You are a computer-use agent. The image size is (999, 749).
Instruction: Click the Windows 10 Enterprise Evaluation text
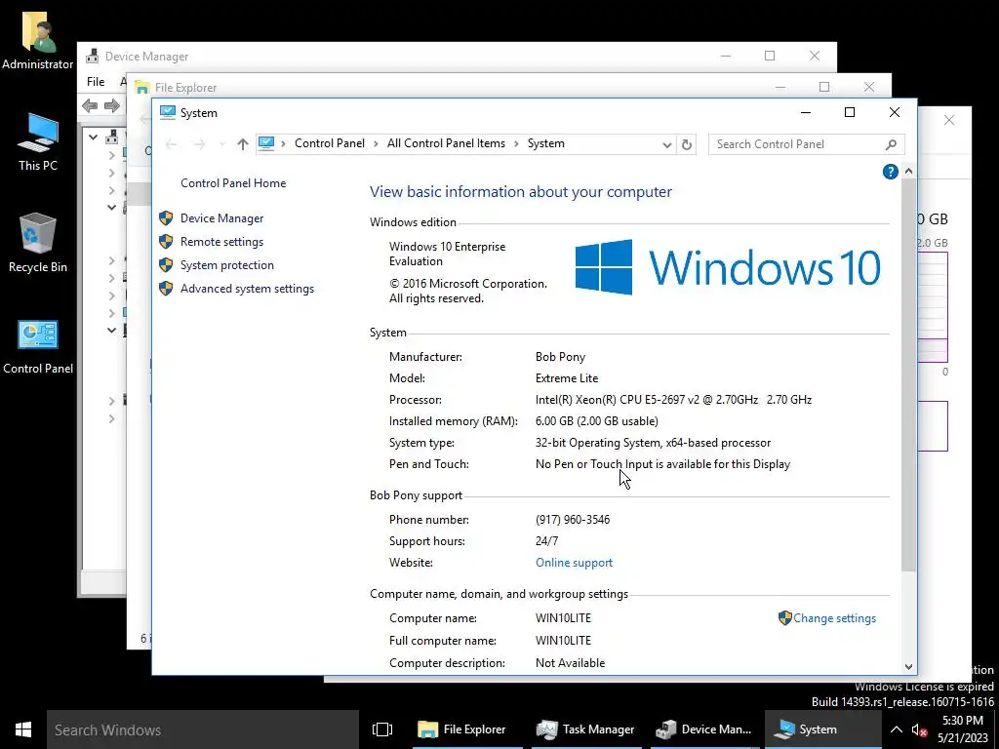447,255
